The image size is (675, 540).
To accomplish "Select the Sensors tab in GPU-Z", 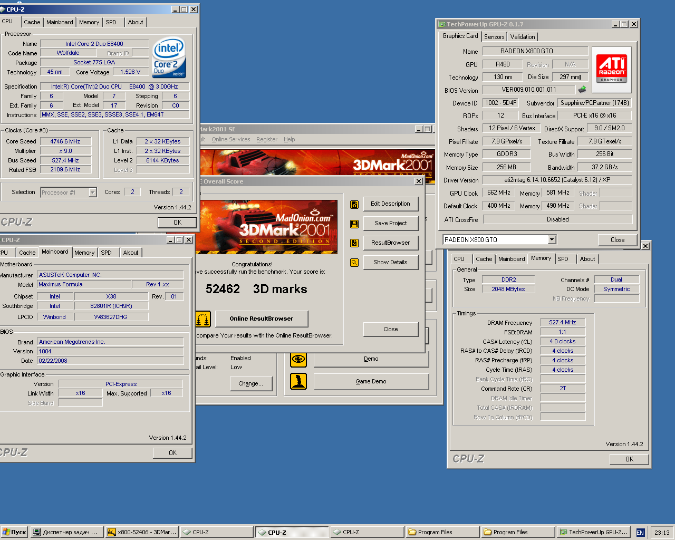I will (x=494, y=37).
